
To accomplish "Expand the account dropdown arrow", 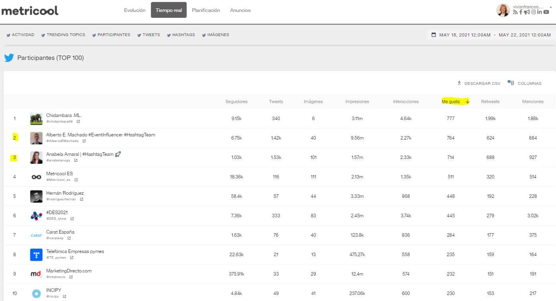I will 551,7.
